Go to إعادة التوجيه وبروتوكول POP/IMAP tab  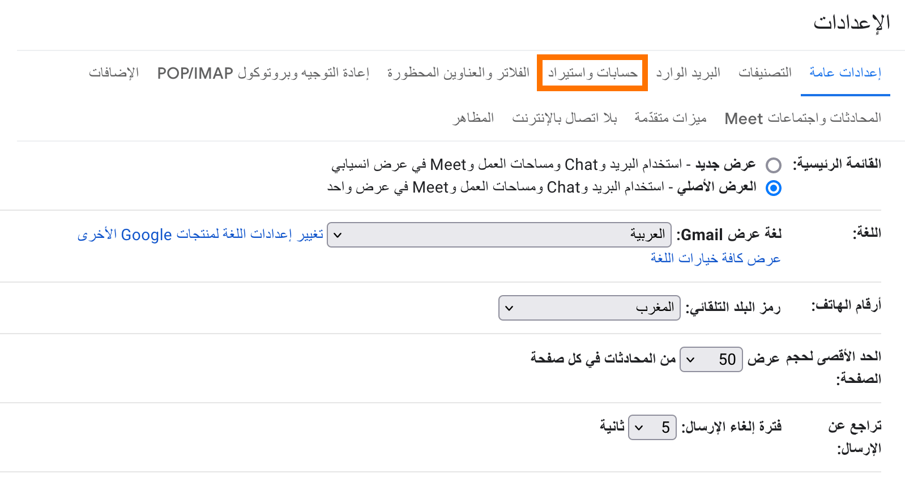click(263, 73)
